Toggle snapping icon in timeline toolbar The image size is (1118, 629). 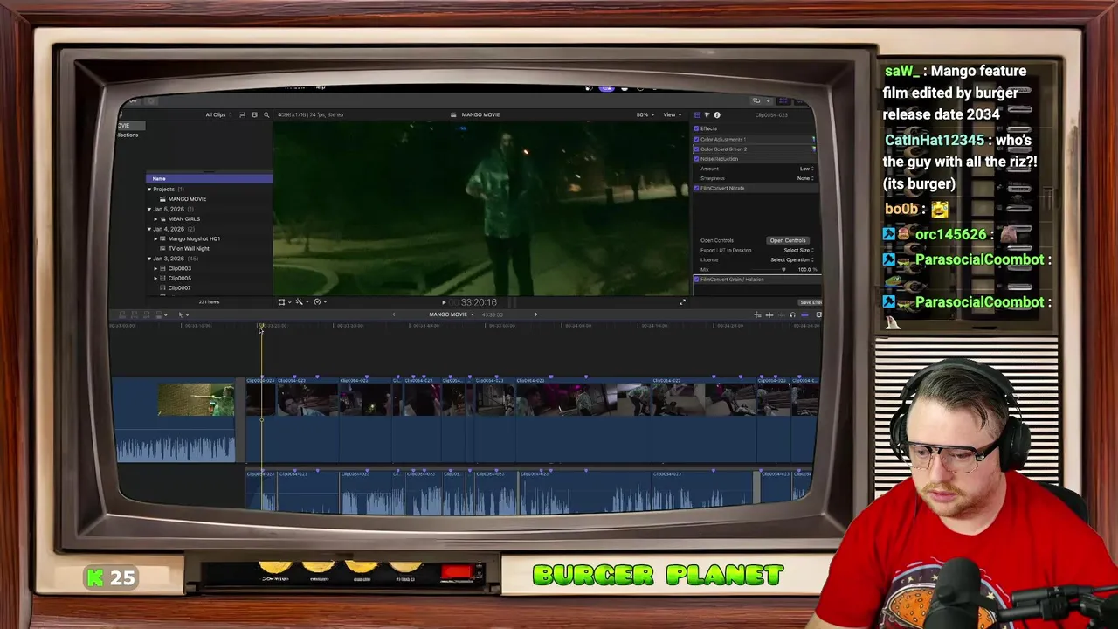[x=804, y=315]
